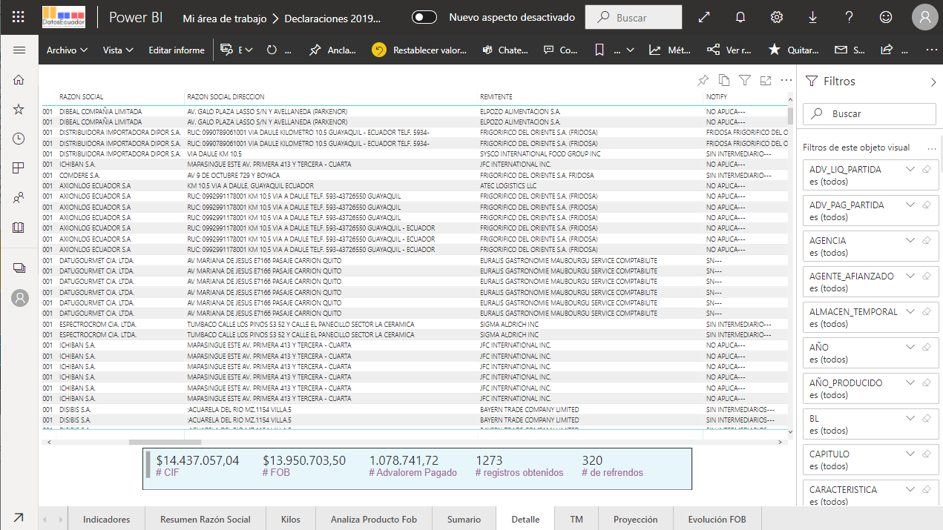Screen dimensions: 943x530
Task: Switch to Analiza Producto Fob tab
Action: [x=374, y=520]
